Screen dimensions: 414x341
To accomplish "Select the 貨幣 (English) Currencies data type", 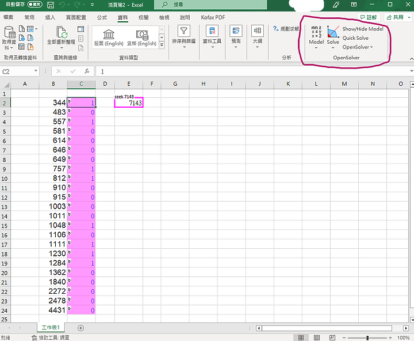I will point(142,37).
